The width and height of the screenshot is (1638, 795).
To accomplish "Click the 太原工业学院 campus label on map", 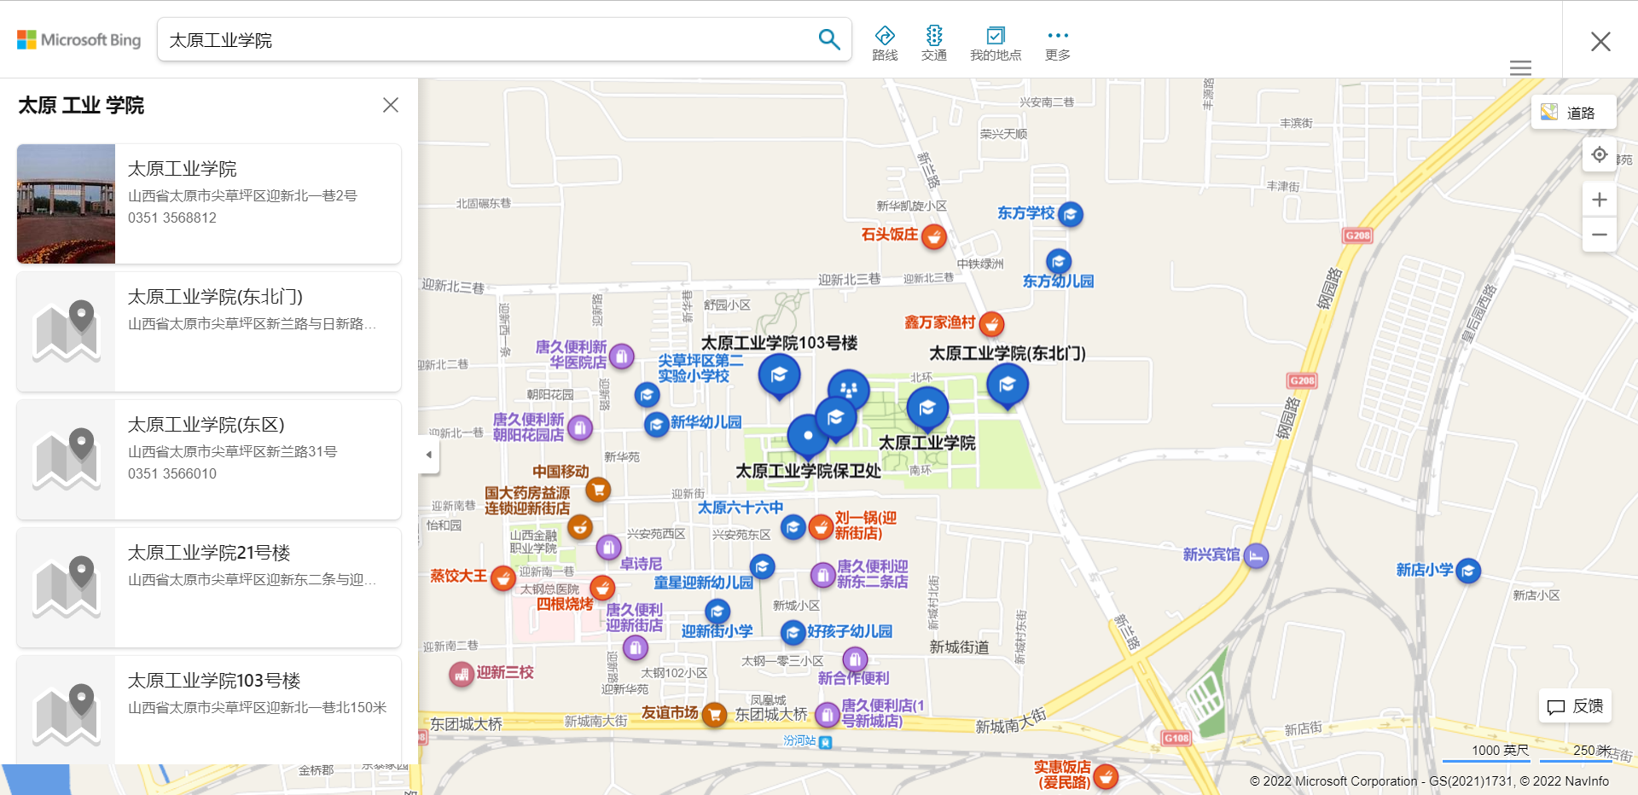I will (927, 443).
